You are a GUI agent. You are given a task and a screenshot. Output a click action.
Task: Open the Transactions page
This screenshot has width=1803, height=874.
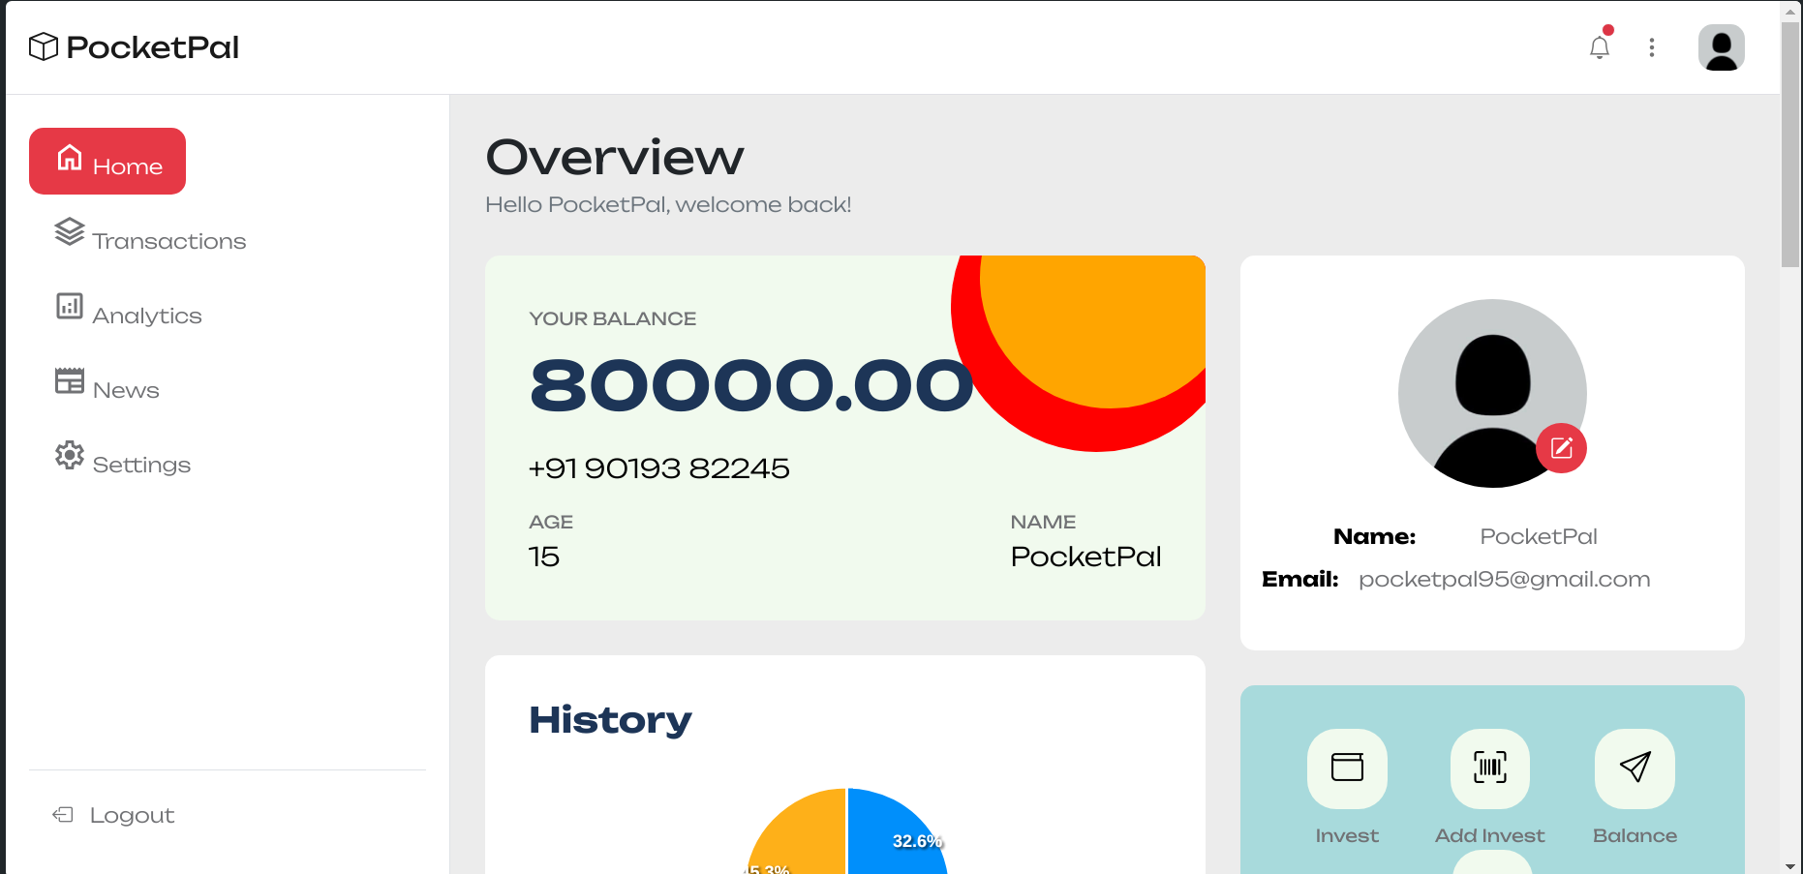150,235
